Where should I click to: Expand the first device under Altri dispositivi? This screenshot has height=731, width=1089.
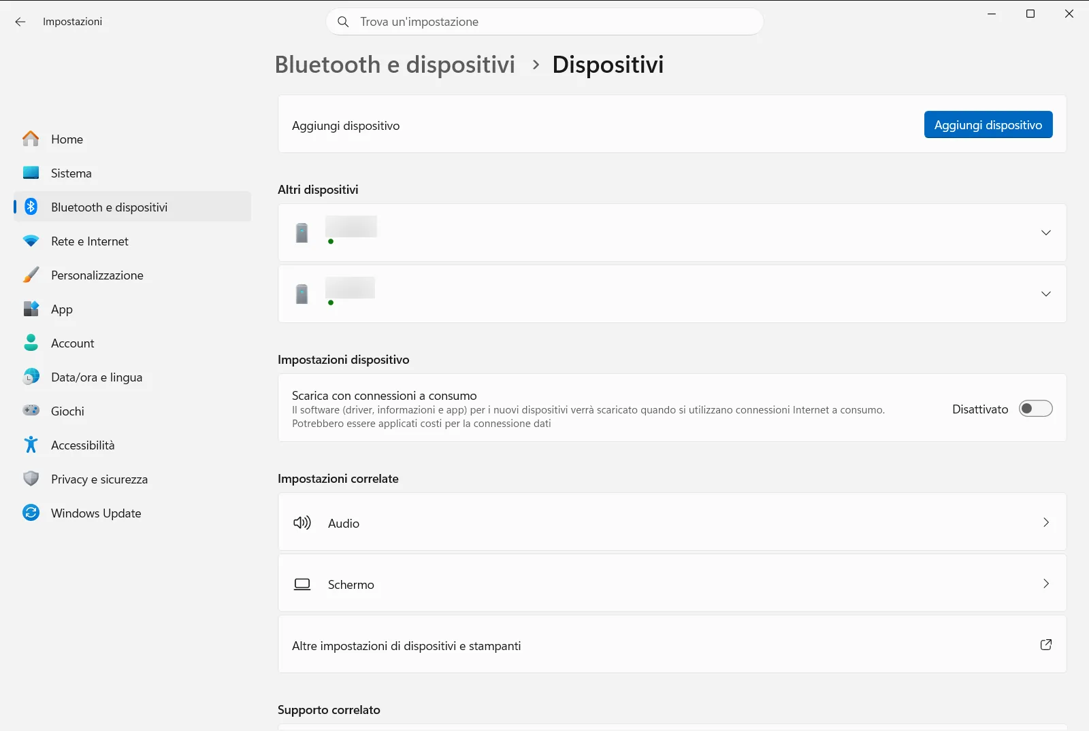click(x=1046, y=233)
